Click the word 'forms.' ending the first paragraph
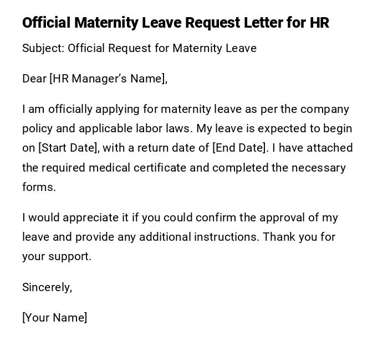 [x=39, y=187]
